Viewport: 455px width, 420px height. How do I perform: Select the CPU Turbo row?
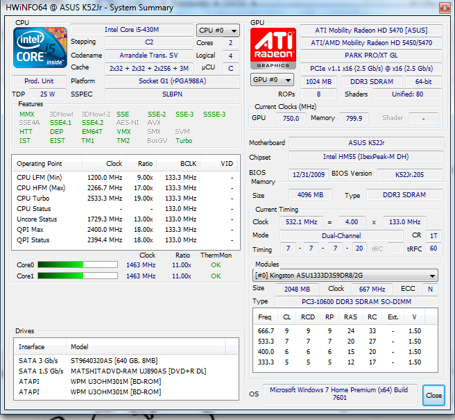pyautogui.click(x=126, y=199)
